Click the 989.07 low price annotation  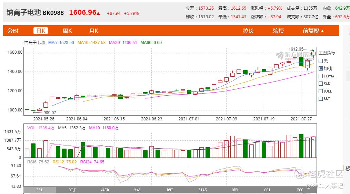point(50,113)
